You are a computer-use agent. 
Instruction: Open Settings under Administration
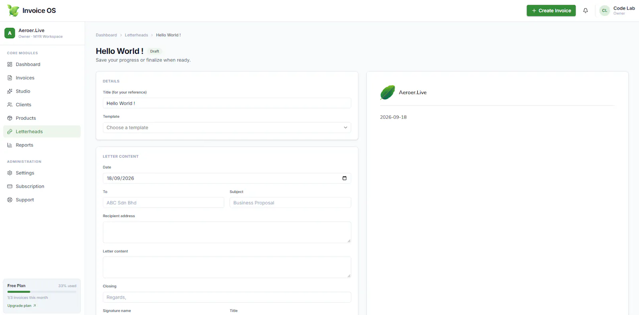pos(42,173)
